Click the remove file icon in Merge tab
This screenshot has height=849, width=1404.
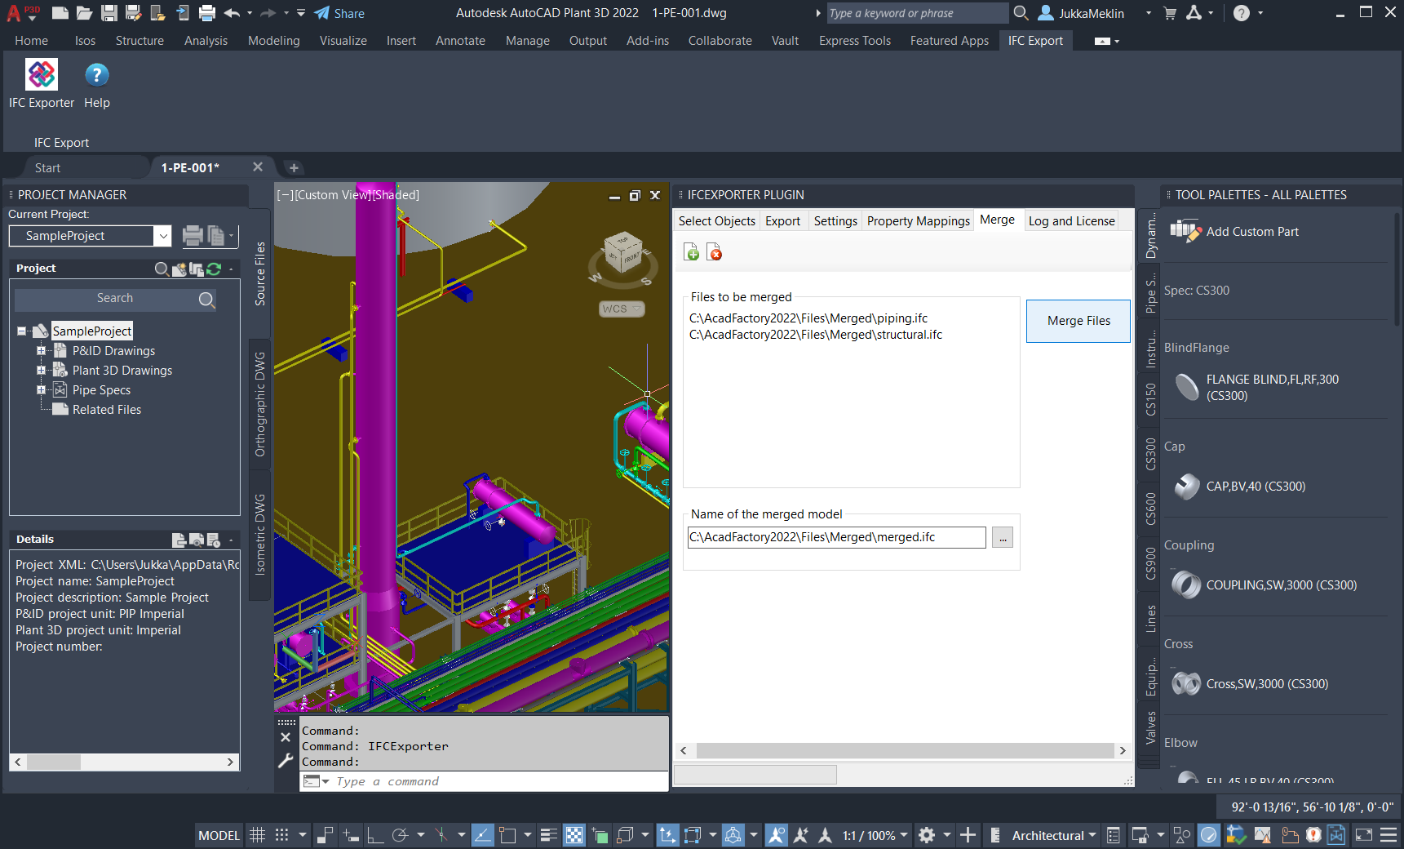(714, 252)
